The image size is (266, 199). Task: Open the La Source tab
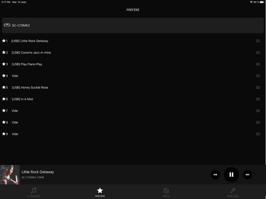tap(34, 192)
